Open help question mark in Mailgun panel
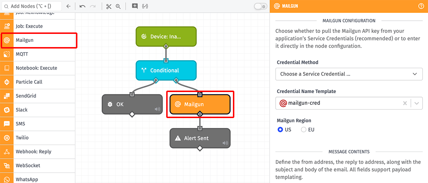428x183 pixels. [421, 6]
